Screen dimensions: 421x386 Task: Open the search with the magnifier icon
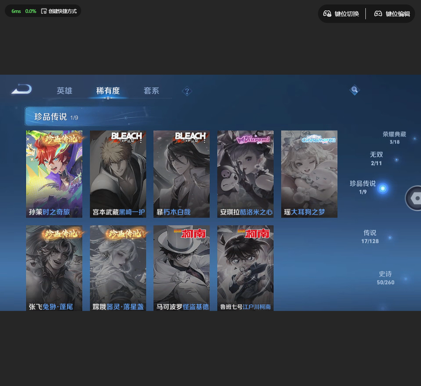[x=354, y=90]
